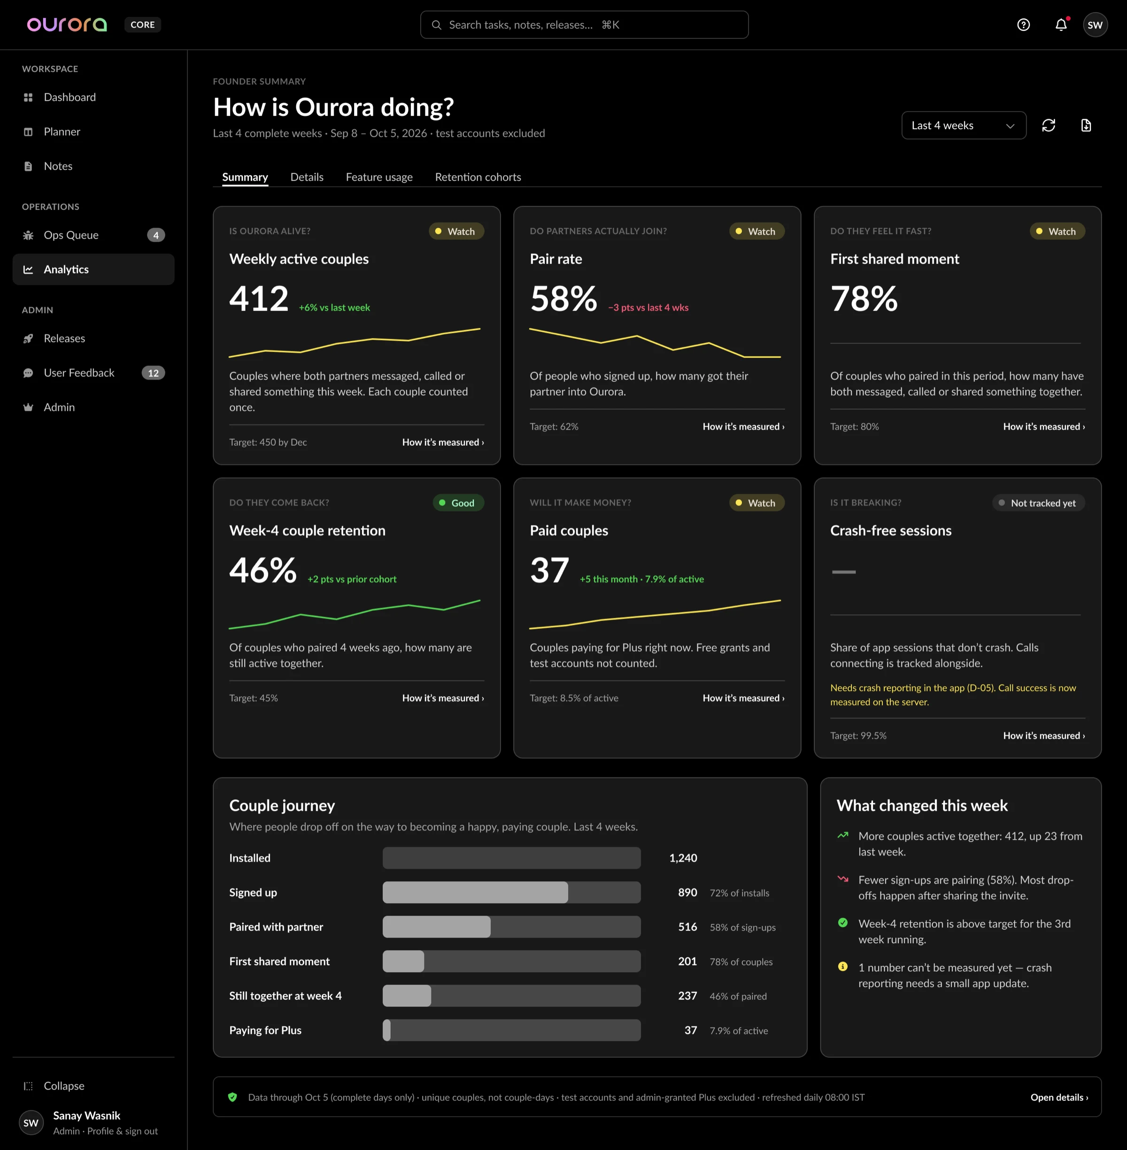Click the Admin crown icon
The height and width of the screenshot is (1150, 1127).
28,407
